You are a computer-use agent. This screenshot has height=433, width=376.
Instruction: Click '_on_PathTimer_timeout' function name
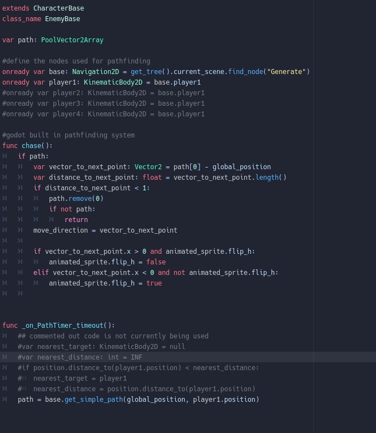62,326
